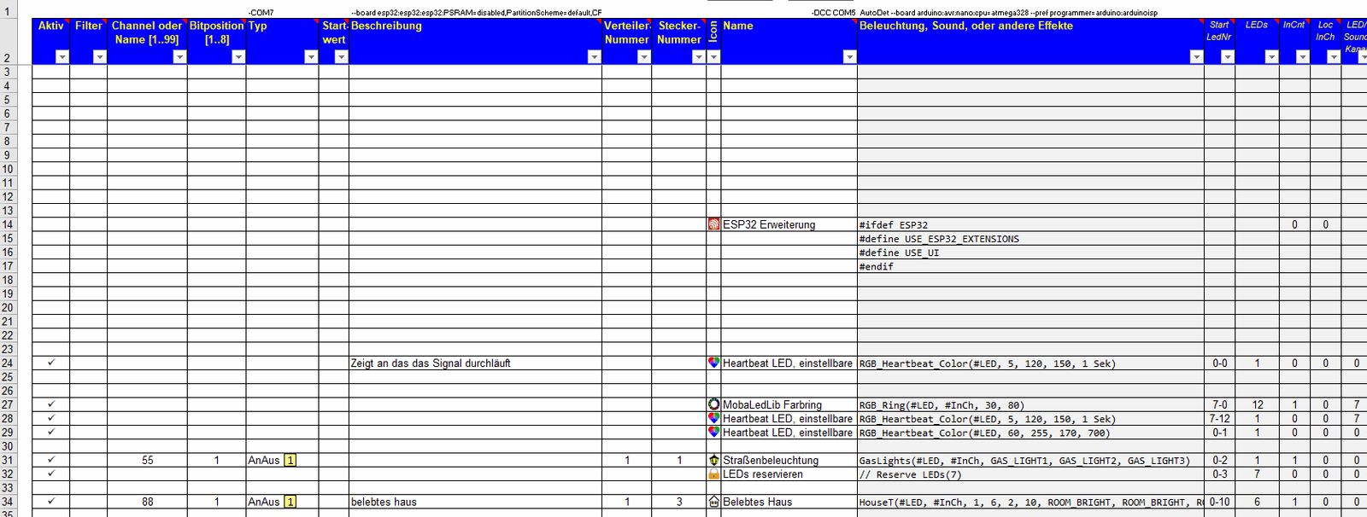Screen dimensions: 1367x517
Task: Click the Heartbeat LED icon in row 28
Action: point(713,418)
